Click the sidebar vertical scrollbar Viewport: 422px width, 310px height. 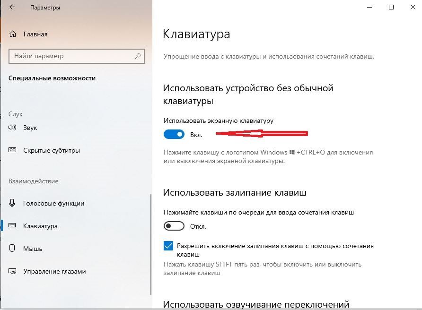[151, 244]
